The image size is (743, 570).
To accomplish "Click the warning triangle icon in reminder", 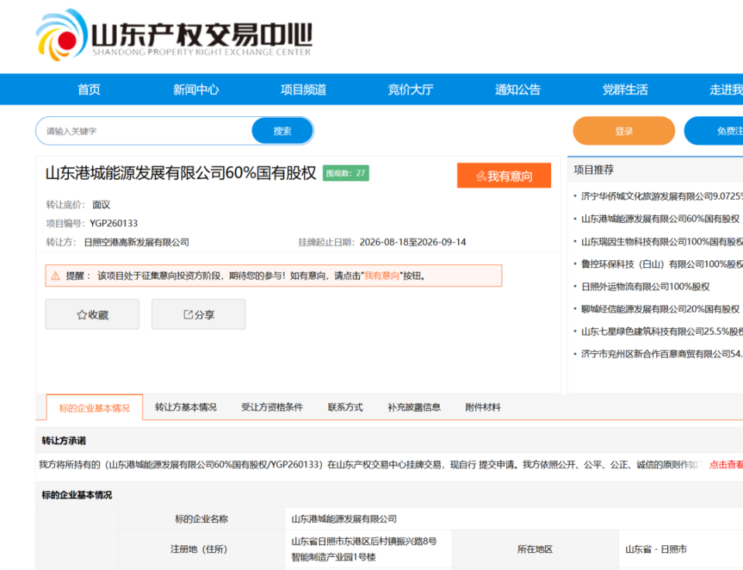I will [56, 276].
